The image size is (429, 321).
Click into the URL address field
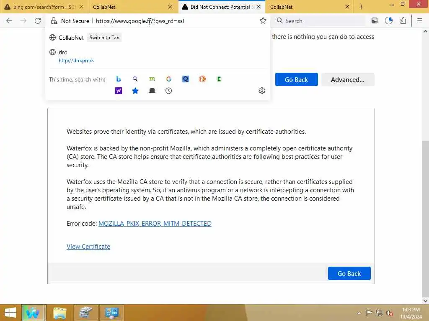point(175,21)
